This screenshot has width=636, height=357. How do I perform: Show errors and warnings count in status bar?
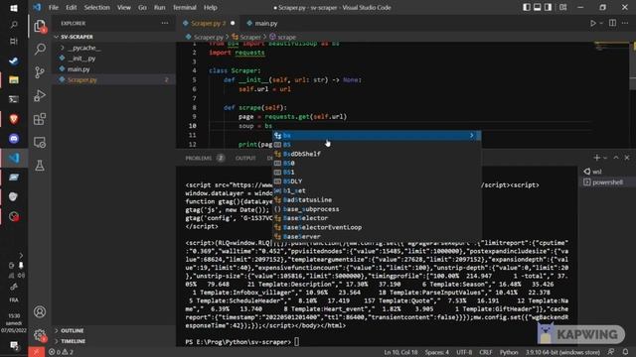pos(61,352)
